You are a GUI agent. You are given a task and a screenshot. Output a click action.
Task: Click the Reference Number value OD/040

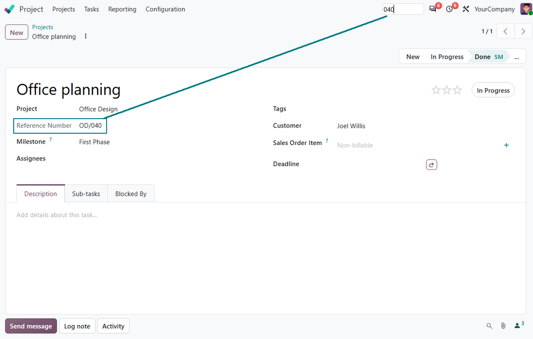point(91,126)
